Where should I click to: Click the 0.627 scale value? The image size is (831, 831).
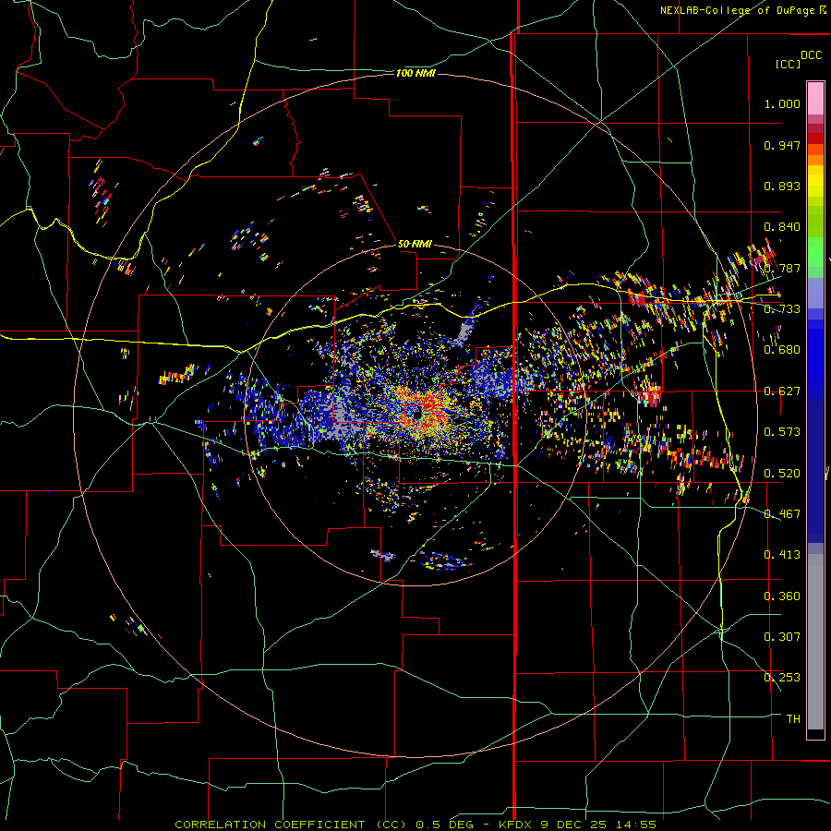click(782, 391)
